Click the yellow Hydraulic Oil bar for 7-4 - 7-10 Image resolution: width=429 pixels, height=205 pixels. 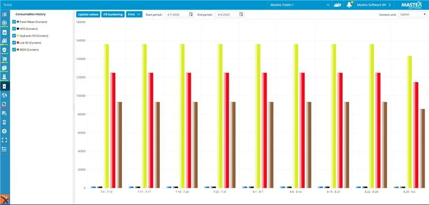(x=106, y=116)
